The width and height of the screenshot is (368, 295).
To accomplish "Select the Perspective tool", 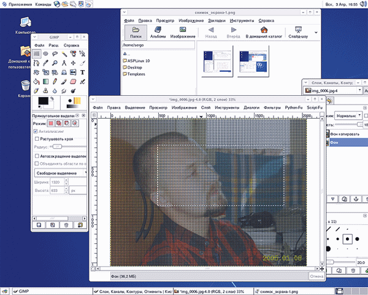I will [x=64, y=73].
